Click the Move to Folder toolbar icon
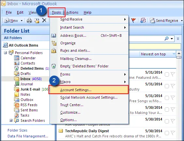The image size is (184, 141). (36, 21)
